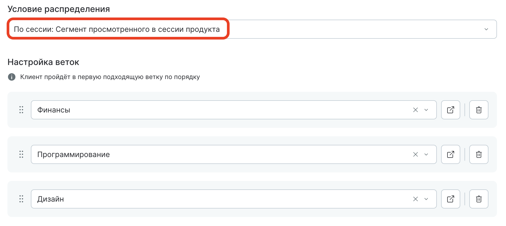Click the Финансы segment field

213,110
